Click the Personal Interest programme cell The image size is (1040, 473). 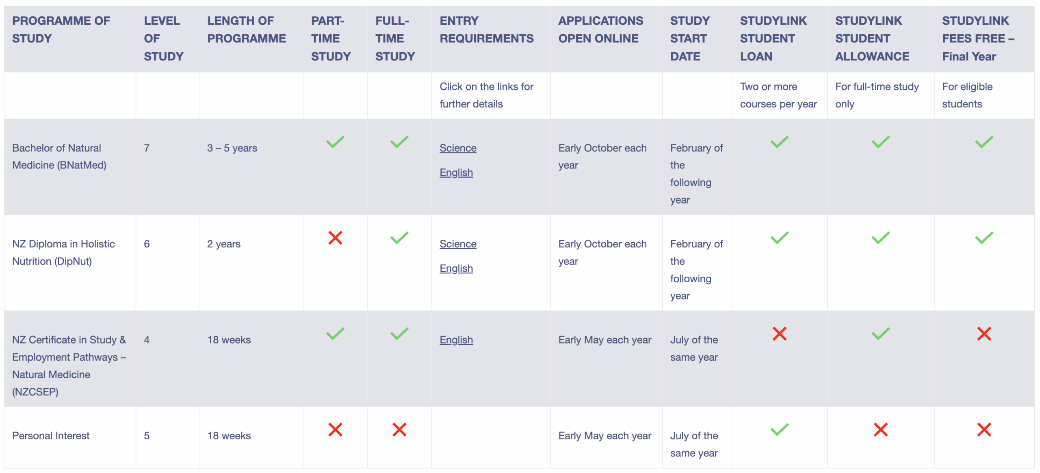(51, 436)
